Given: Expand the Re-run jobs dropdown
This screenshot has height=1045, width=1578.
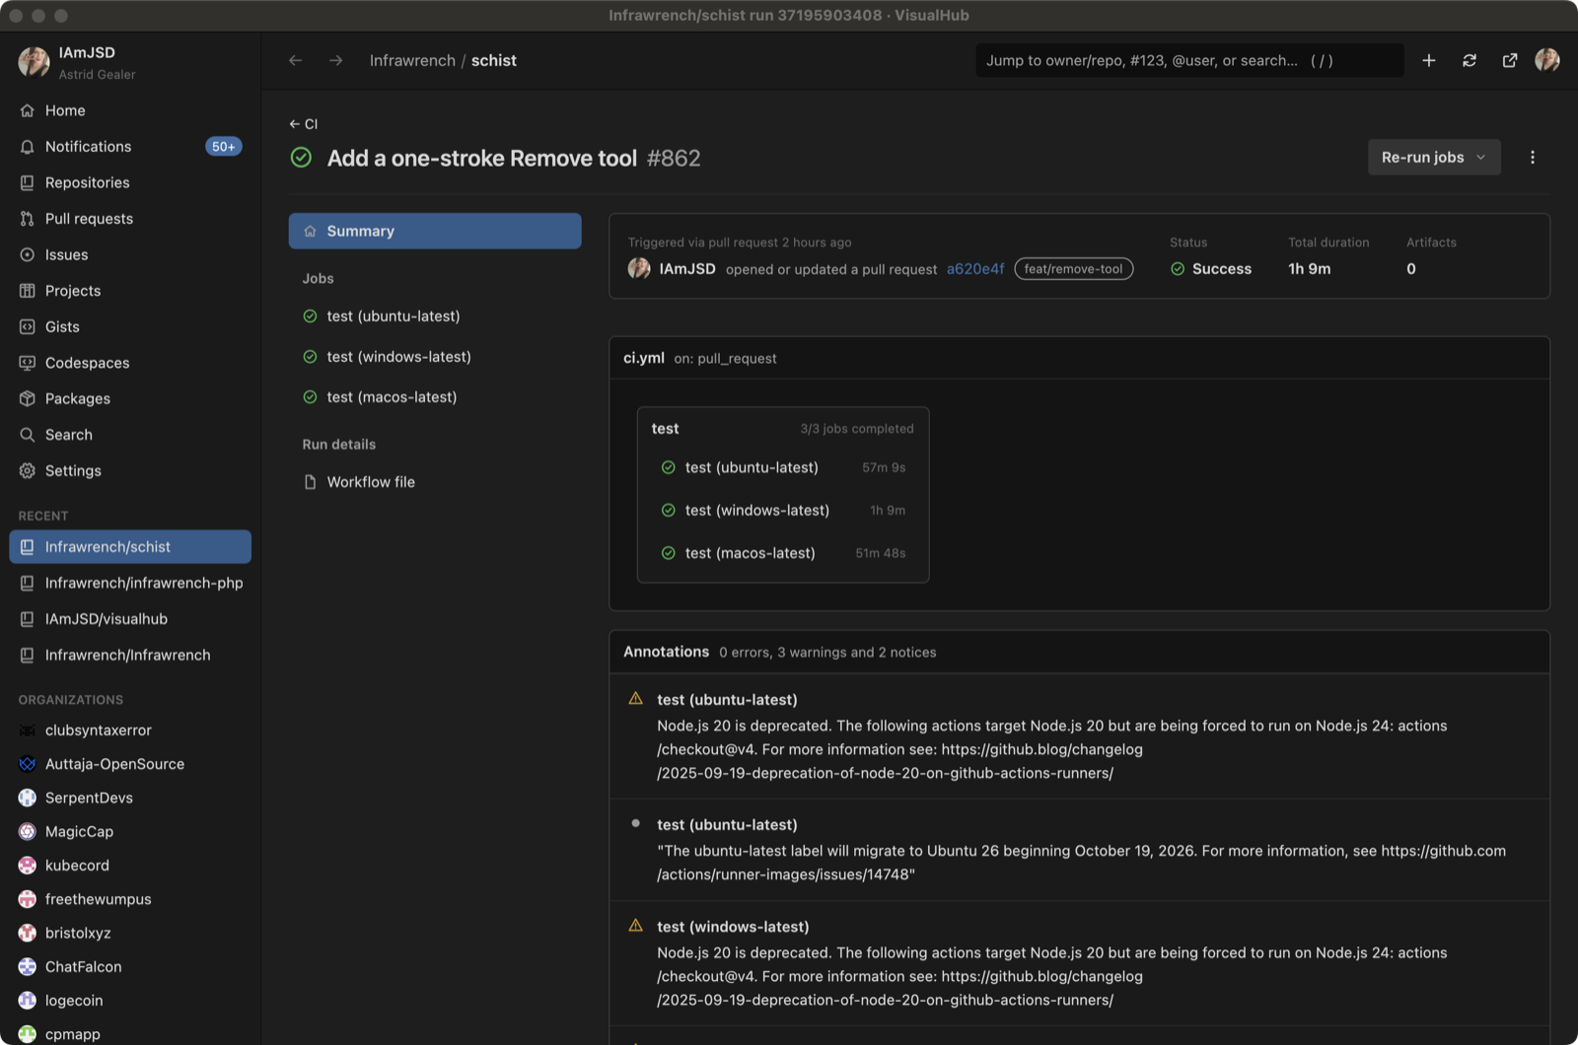Looking at the screenshot, I should tap(1434, 158).
